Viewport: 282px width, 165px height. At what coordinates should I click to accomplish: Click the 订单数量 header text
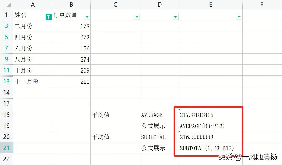tap(65, 15)
